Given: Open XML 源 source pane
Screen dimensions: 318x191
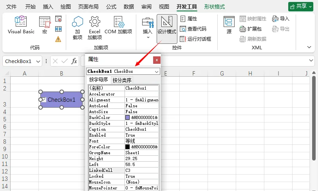Looking at the screenshot, I should pos(229,25).
